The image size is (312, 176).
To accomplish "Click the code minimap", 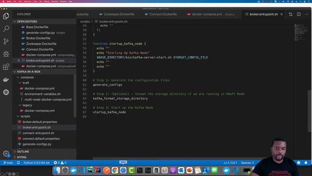I will 301,33.
